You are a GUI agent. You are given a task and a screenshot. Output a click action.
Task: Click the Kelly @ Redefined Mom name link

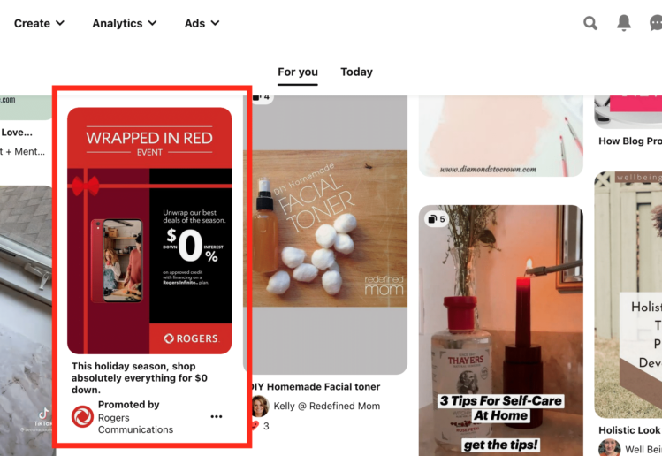coord(327,407)
